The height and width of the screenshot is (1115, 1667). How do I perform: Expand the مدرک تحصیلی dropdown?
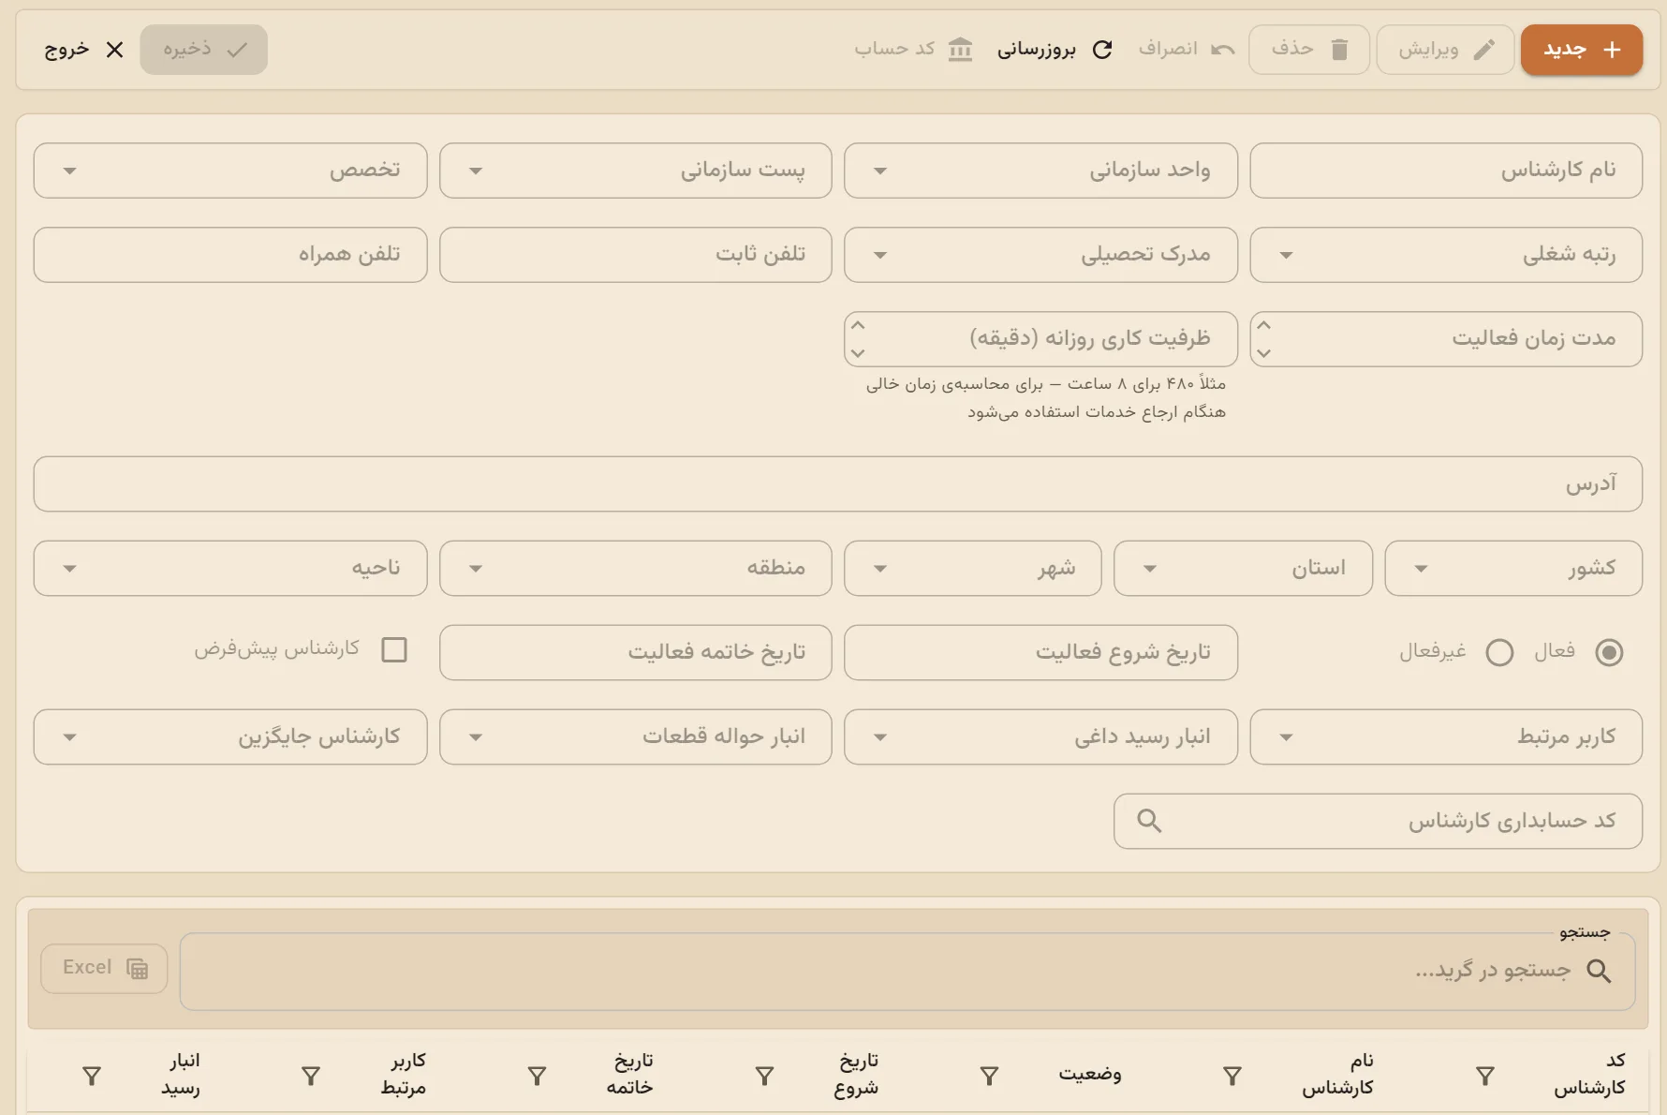pyautogui.click(x=1040, y=255)
